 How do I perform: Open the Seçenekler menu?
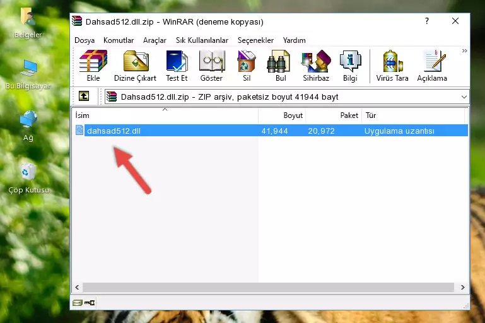point(255,40)
